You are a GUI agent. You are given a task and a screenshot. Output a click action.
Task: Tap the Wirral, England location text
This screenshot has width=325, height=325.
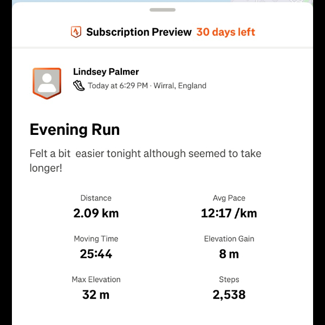click(180, 86)
